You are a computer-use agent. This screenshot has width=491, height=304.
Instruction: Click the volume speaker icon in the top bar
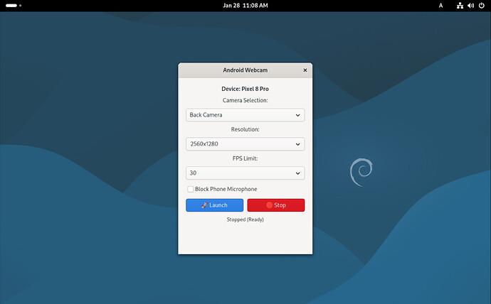click(x=470, y=5)
